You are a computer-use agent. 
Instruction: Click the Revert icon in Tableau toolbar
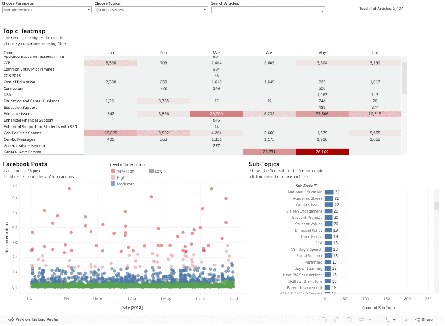(x=349, y=319)
